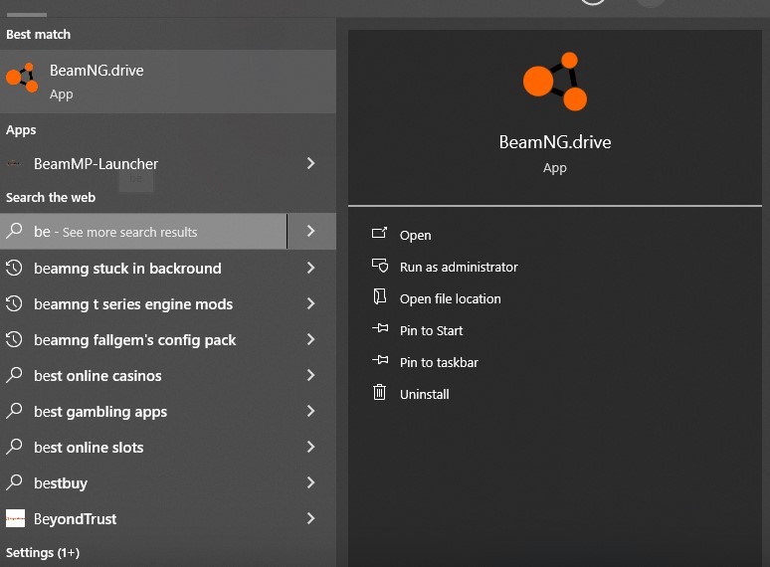Select the best gambling apps web suggestion
770x567 pixels.
tap(100, 412)
